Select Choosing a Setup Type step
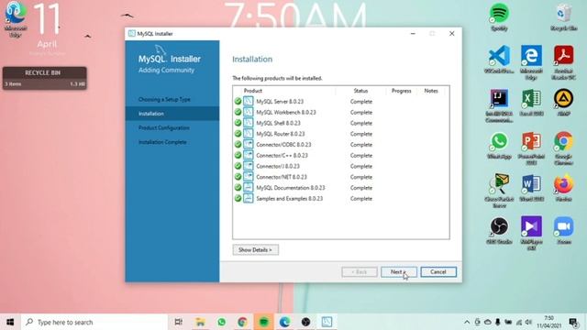The width and height of the screenshot is (587, 330). [x=164, y=100]
